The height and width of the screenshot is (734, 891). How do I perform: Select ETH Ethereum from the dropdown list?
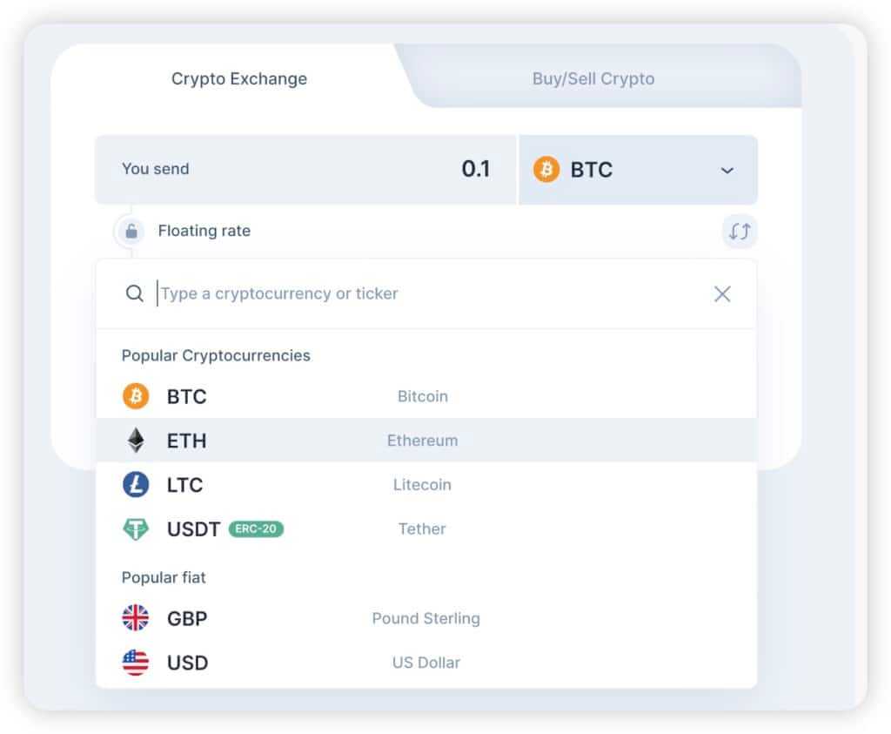348,441
